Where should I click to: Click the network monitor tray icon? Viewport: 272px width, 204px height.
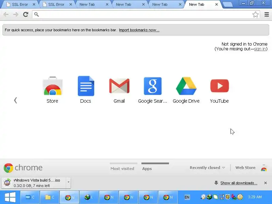click(x=222, y=197)
